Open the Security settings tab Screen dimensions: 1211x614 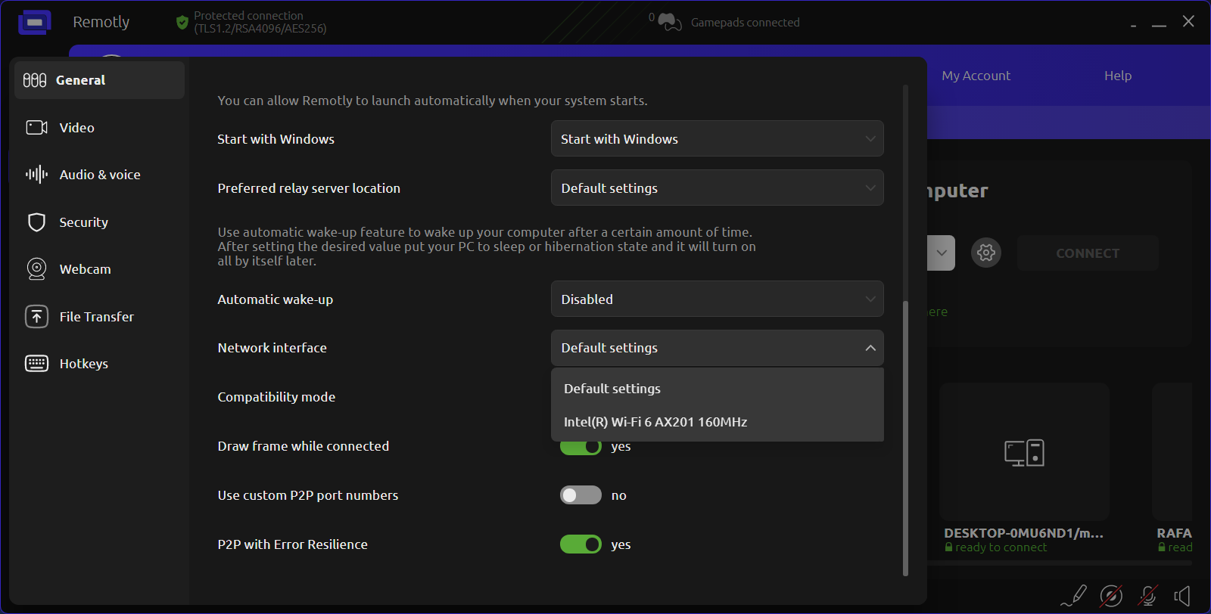[99, 222]
